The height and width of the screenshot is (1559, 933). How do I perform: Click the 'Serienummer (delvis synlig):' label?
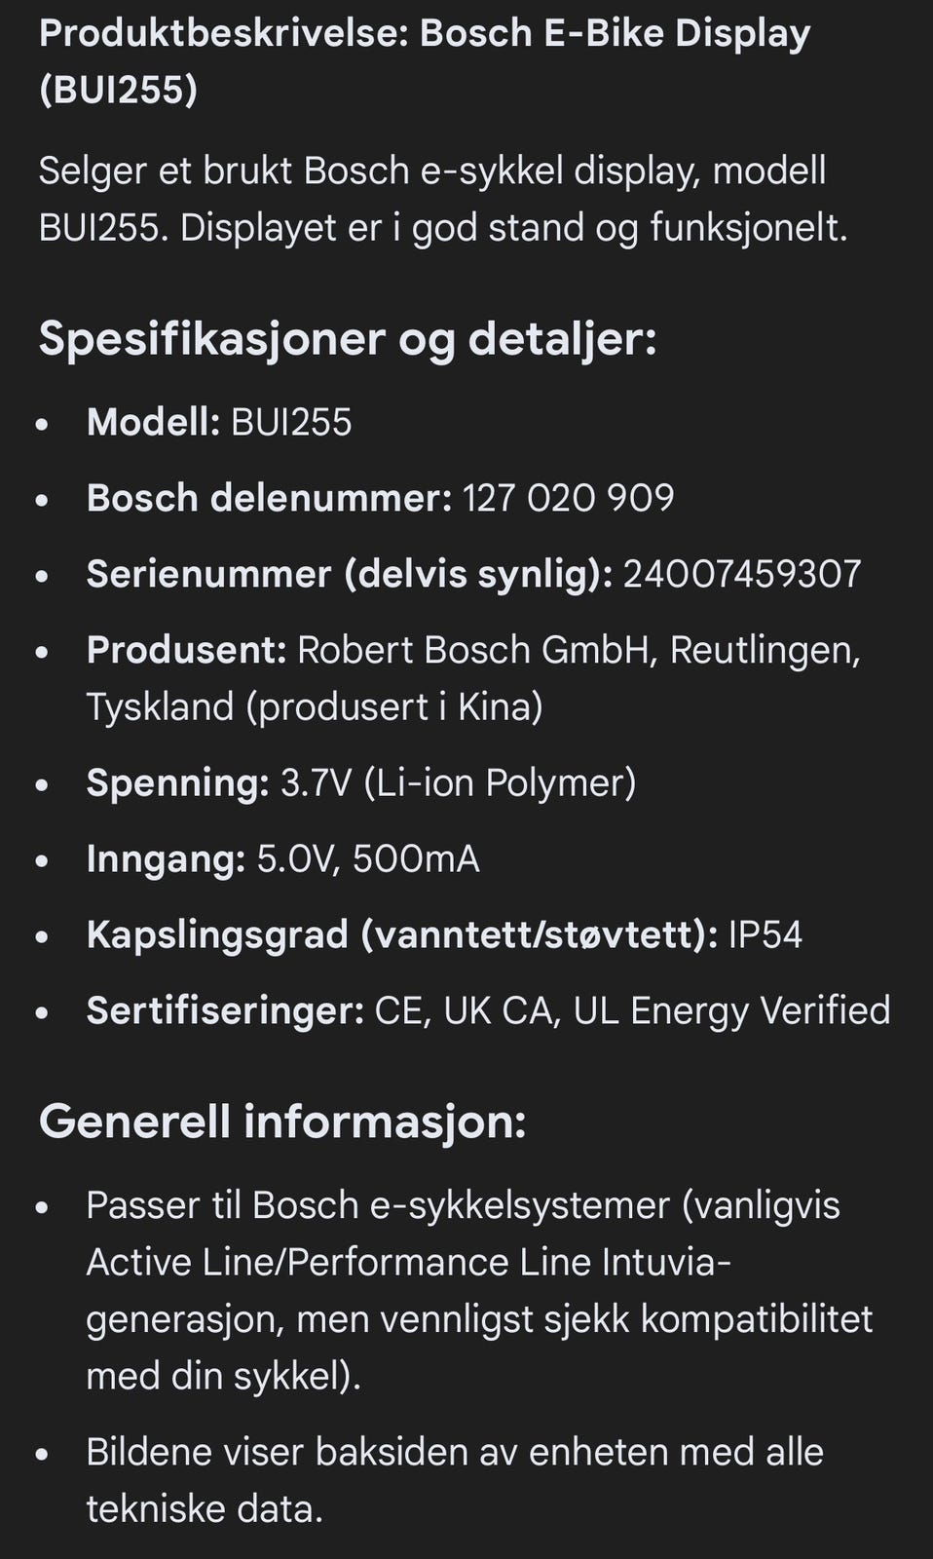point(349,574)
